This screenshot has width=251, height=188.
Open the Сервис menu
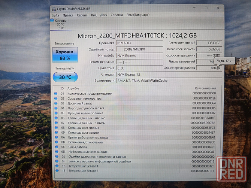(82, 15)
